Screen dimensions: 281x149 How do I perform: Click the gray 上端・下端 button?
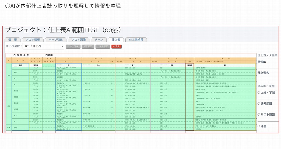[x=73, y=47]
